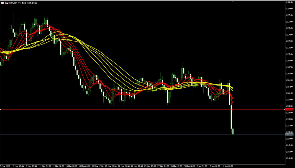
Task: Click the 28 May 12:00 time label
Action: 176,166
